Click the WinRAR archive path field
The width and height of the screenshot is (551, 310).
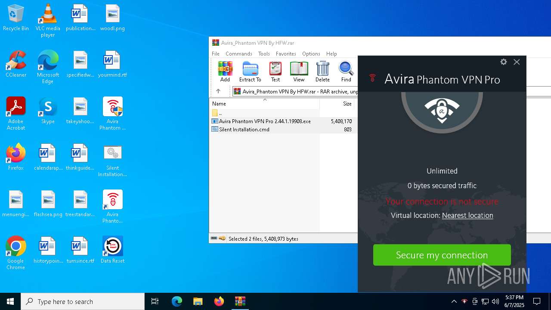(295, 91)
